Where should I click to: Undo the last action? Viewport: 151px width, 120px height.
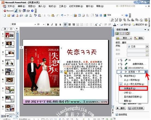tap(62, 15)
